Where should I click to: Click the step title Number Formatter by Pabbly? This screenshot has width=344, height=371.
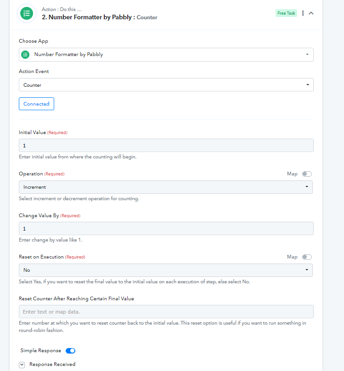tap(87, 17)
